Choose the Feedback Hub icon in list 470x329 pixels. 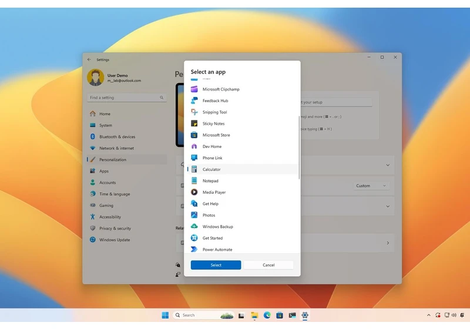194,100
